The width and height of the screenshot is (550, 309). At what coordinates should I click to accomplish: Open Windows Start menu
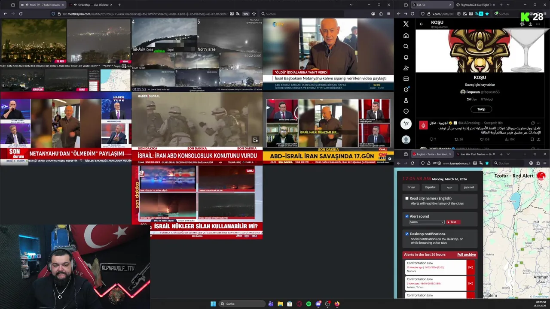[213, 304]
